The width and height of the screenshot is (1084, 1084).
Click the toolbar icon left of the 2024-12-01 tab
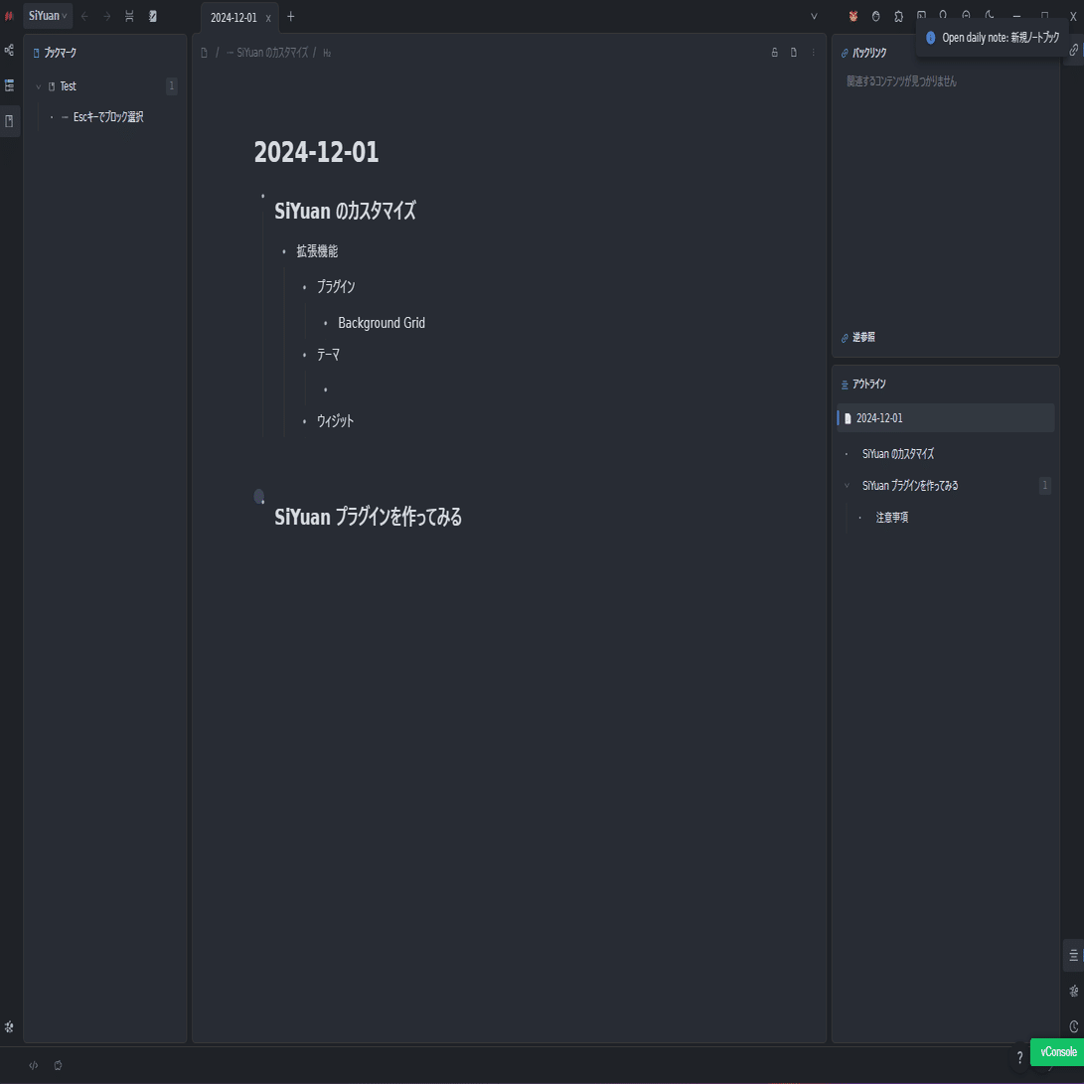[x=153, y=16]
